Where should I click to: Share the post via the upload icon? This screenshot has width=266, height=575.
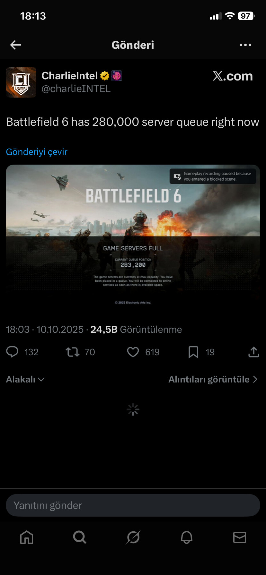(x=253, y=352)
